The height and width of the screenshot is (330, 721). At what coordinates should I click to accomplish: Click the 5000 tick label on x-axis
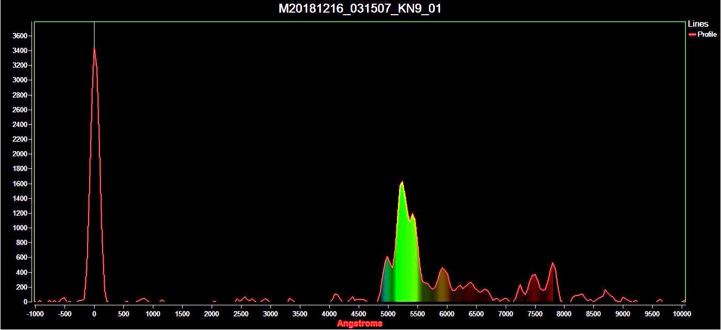point(388,314)
